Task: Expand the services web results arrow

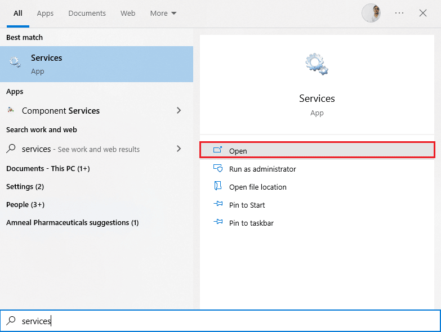Action: [179, 149]
